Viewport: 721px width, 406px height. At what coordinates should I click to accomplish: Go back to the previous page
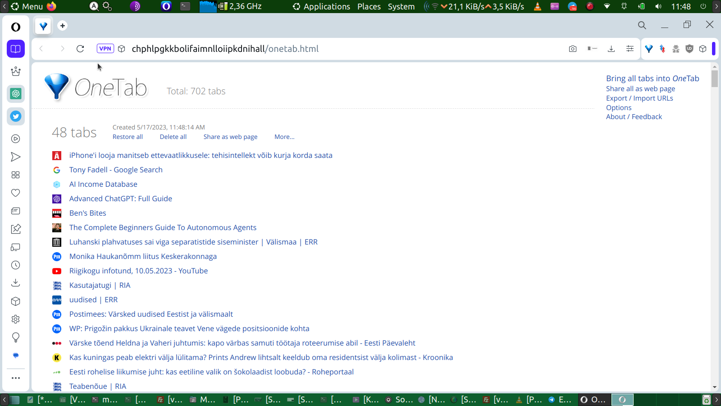[41, 49]
